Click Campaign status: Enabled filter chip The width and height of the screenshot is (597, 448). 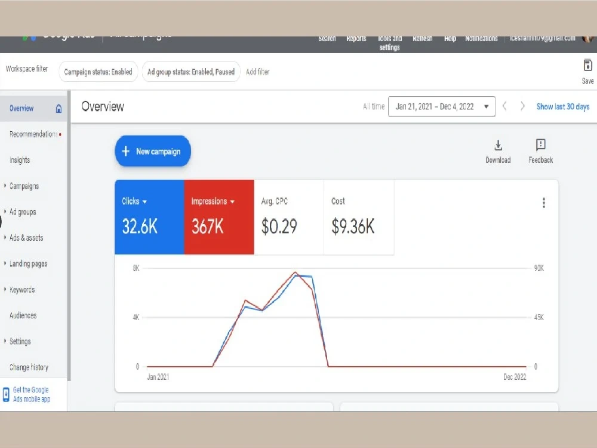[99, 72]
